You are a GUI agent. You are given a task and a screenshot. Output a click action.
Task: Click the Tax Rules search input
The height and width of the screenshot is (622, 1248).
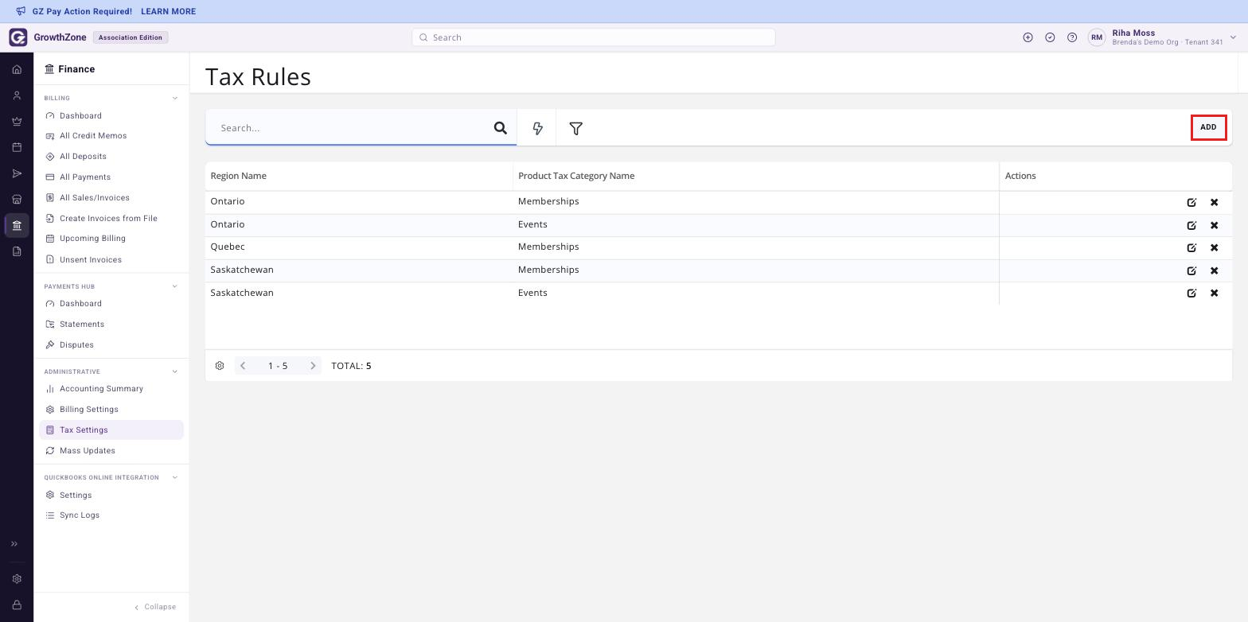[350, 128]
